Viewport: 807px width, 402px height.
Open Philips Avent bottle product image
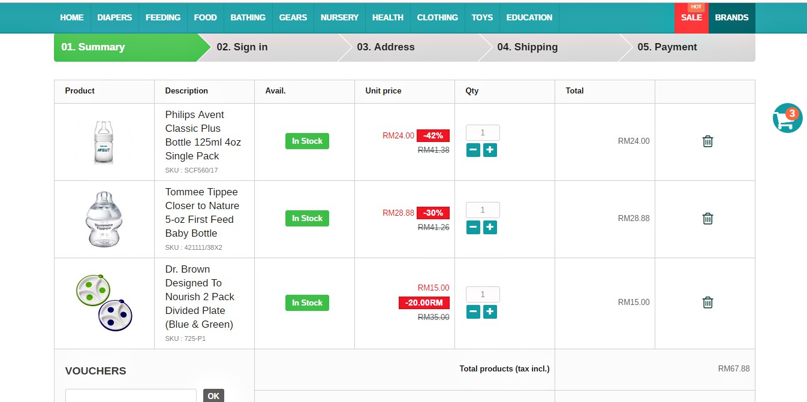104,142
